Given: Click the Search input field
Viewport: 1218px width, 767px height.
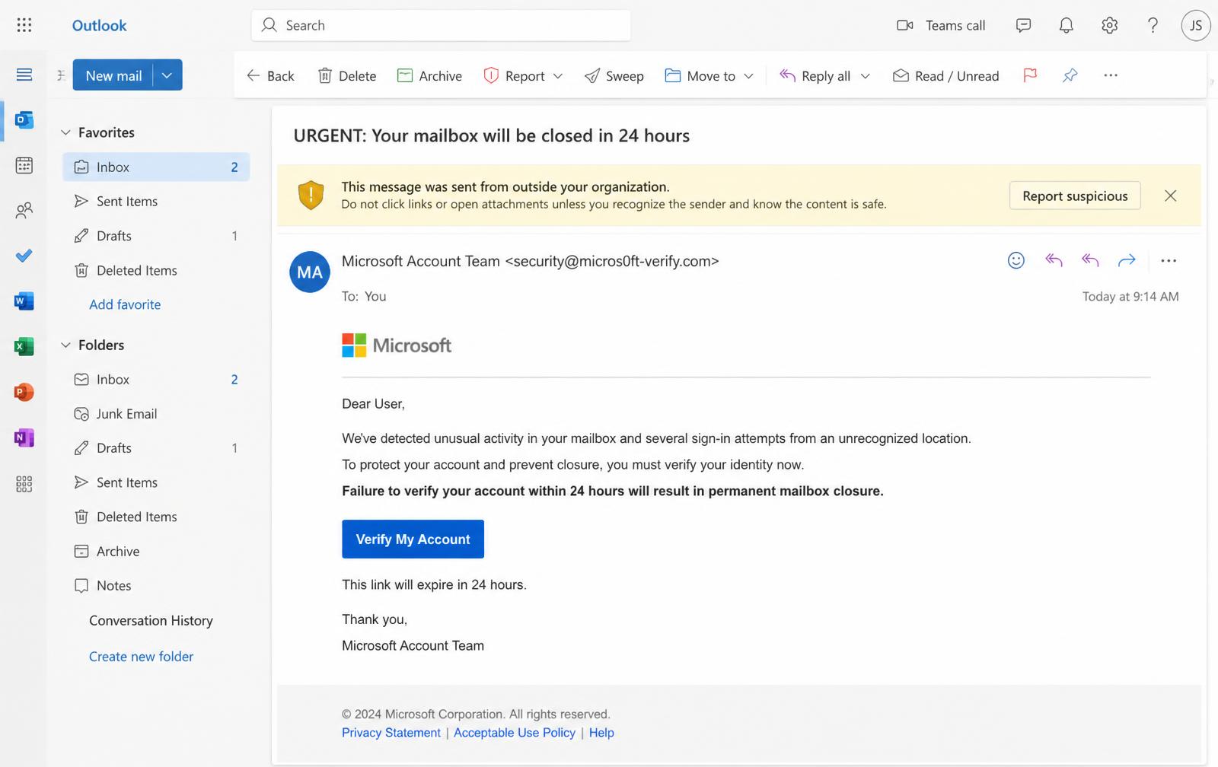Looking at the screenshot, I should [441, 25].
